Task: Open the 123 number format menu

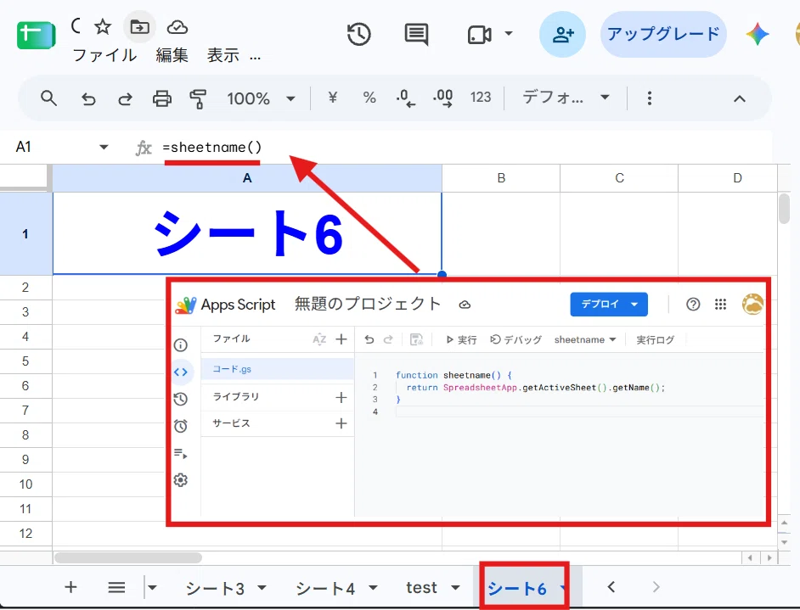Action: tap(481, 98)
